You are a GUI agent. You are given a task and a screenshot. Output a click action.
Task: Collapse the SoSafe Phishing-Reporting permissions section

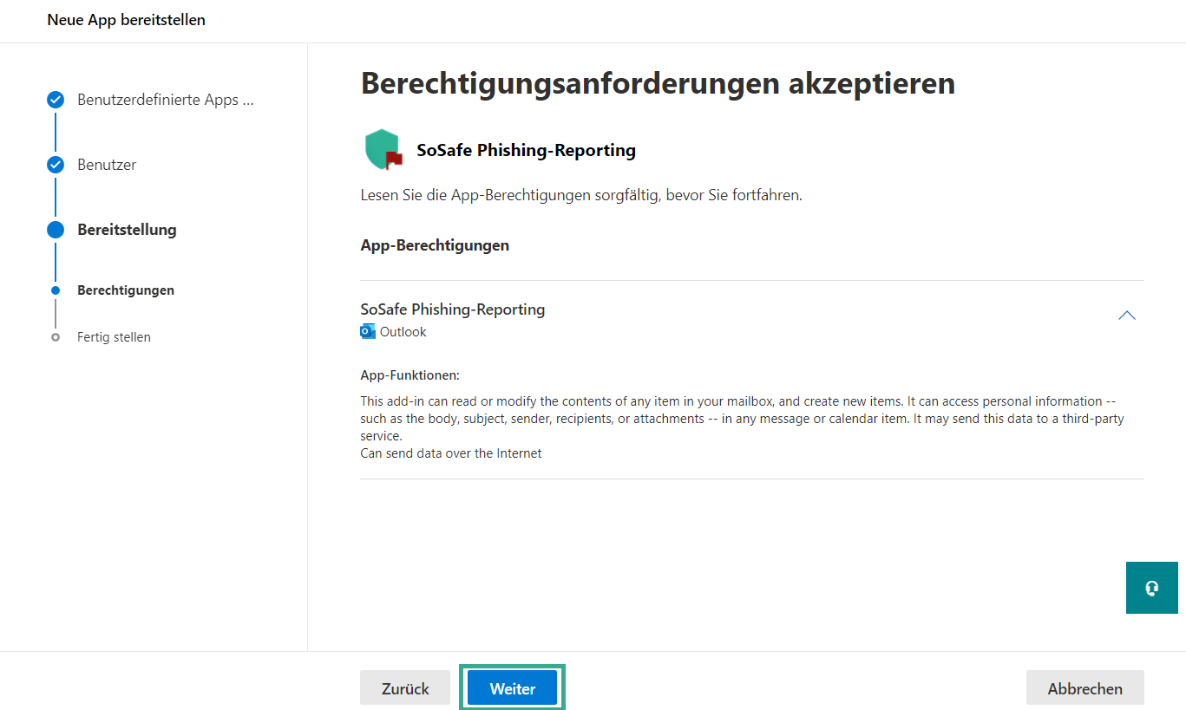tap(1126, 316)
